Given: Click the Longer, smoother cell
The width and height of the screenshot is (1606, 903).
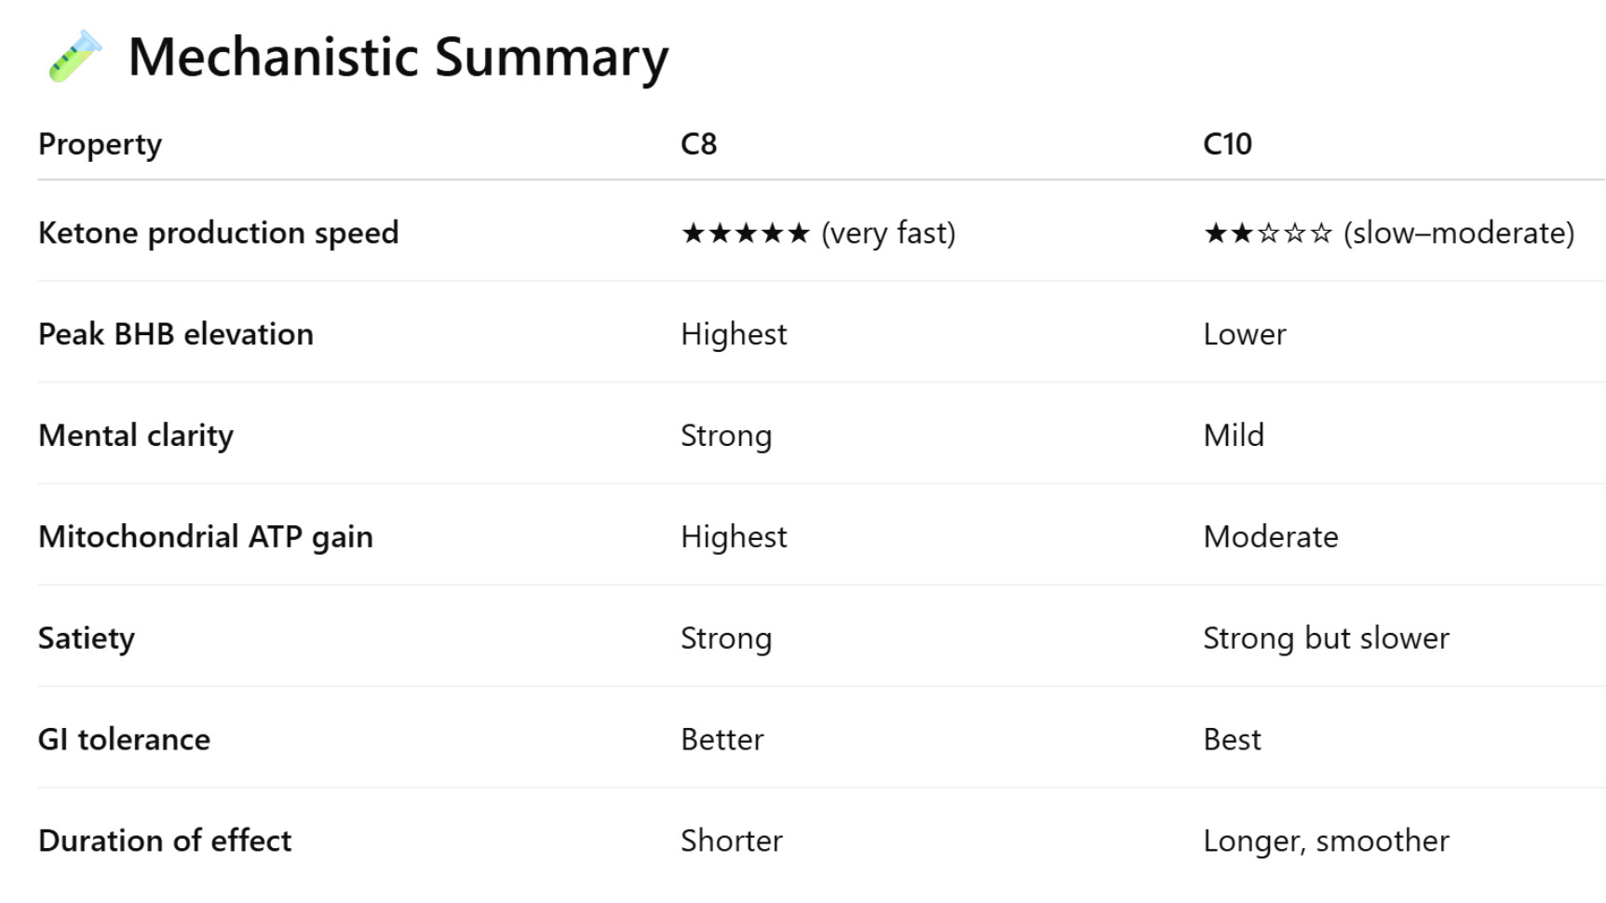Looking at the screenshot, I should [x=1326, y=842].
